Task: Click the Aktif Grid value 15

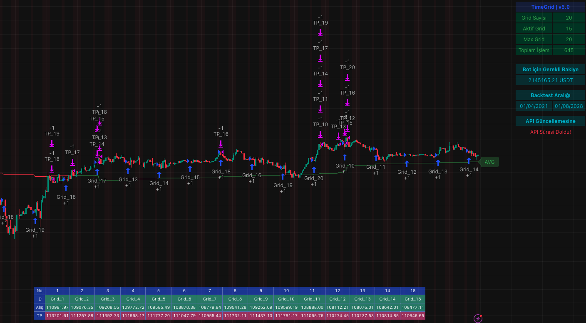Action: point(569,29)
